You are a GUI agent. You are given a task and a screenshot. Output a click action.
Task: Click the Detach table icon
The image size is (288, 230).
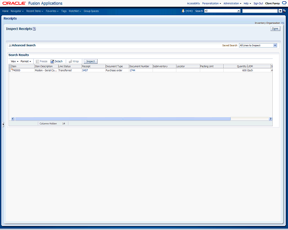pyautogui.click(x=52, y=61)
